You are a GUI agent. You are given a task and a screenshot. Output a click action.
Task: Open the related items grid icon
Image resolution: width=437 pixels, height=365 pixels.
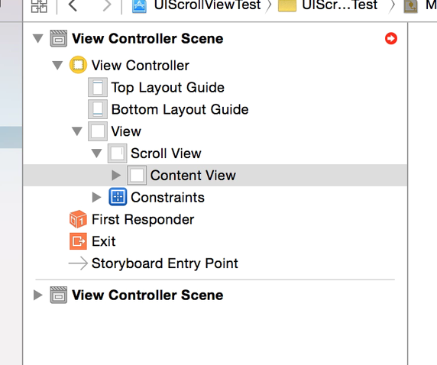pyautogui.click(x=39, y=5)
